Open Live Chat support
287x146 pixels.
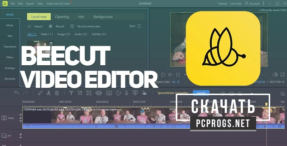tap(236, 4)
